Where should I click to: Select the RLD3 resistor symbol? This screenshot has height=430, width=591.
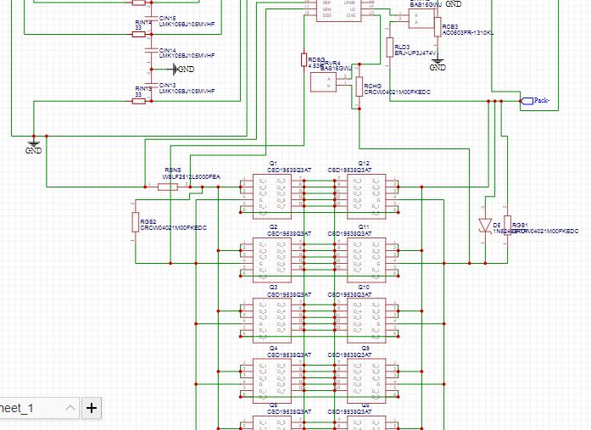coord(390,47)
